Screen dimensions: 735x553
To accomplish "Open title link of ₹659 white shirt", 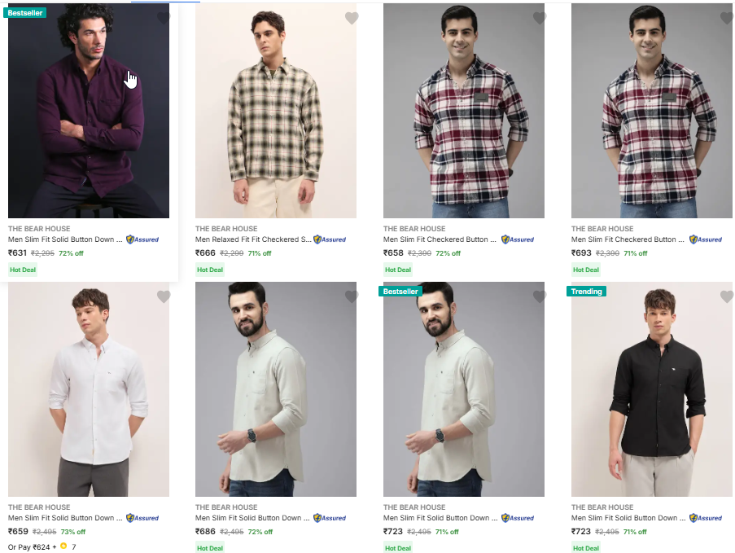I will 65,518.
